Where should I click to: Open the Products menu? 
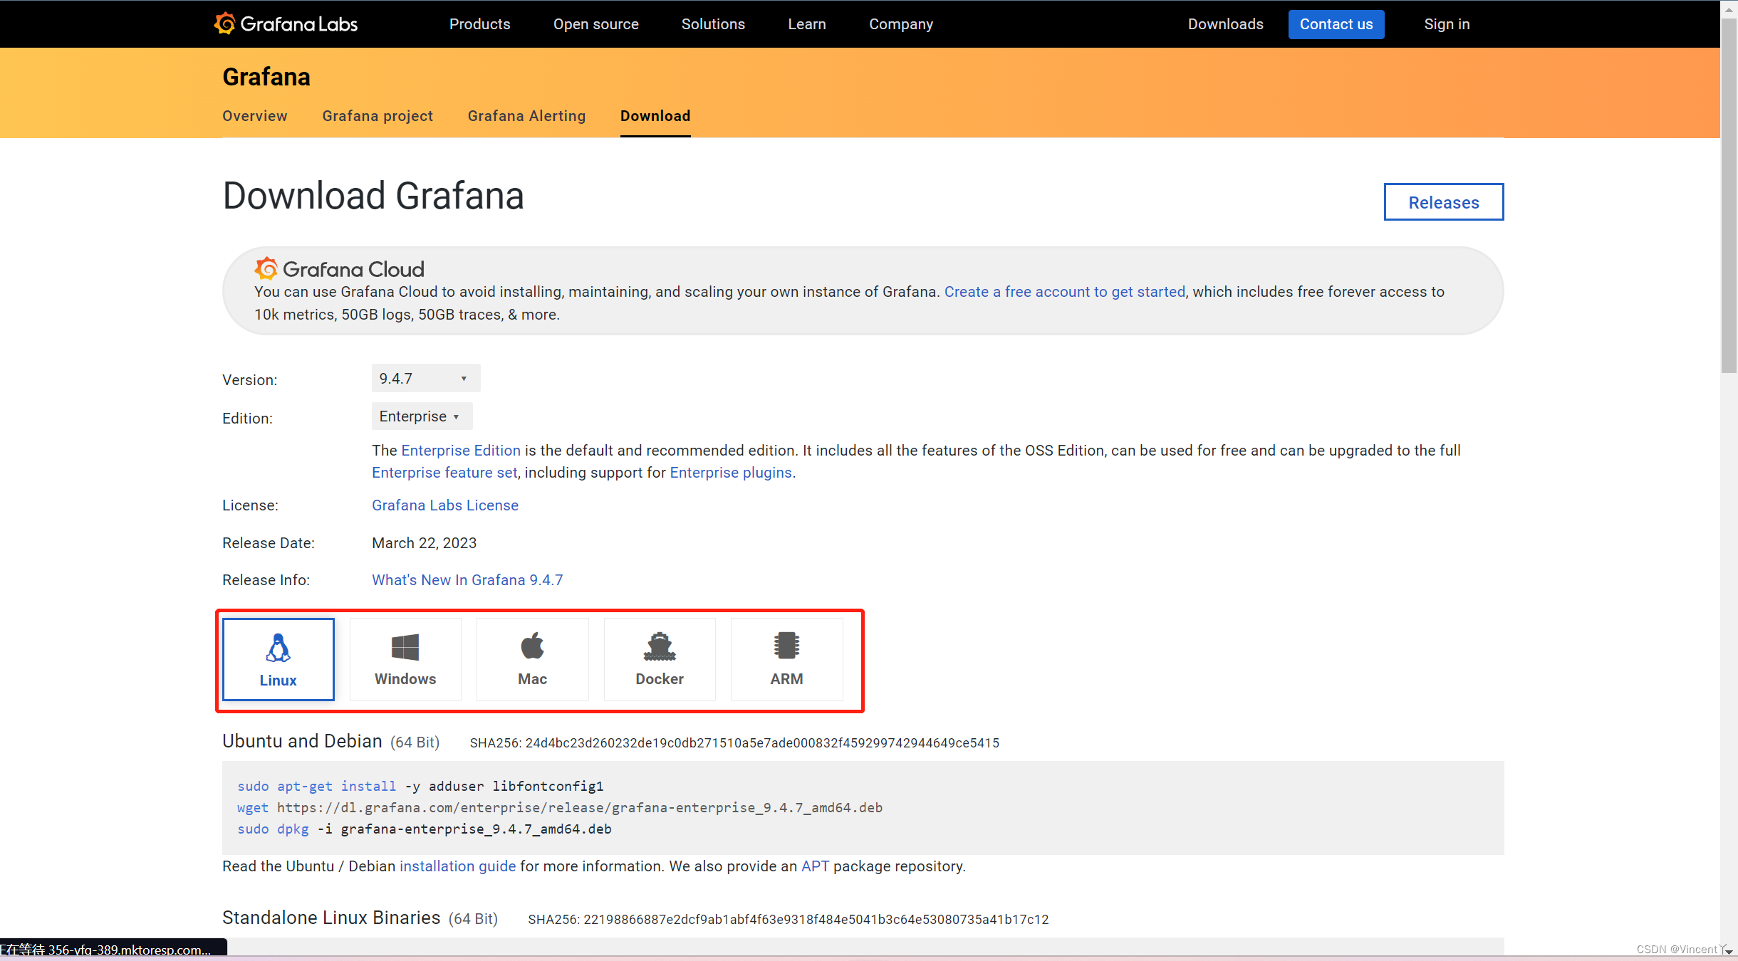pyautogui.click(x=479, y=23)
